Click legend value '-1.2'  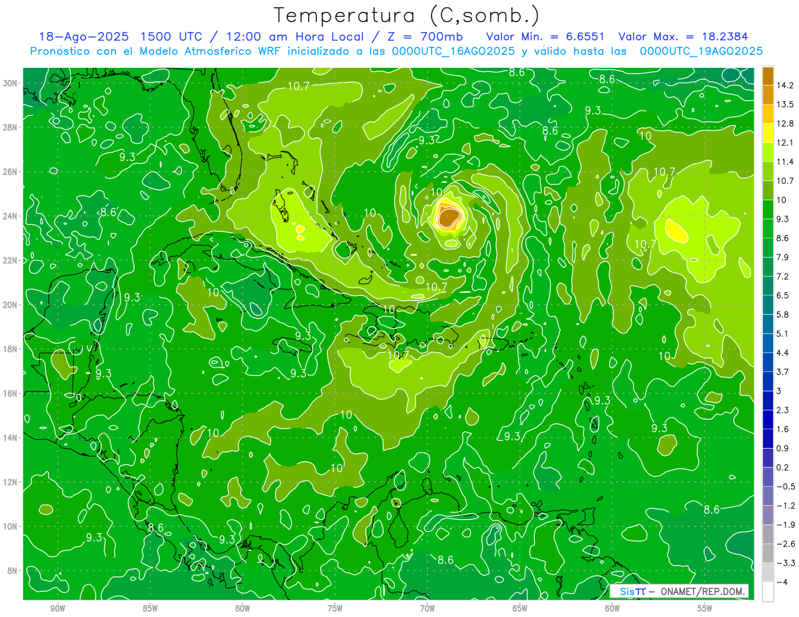pos(786,506)
